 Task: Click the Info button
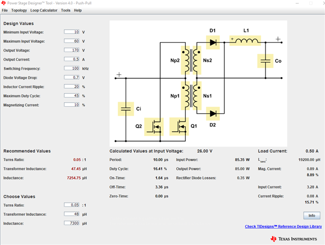click(x=312, y=215)
